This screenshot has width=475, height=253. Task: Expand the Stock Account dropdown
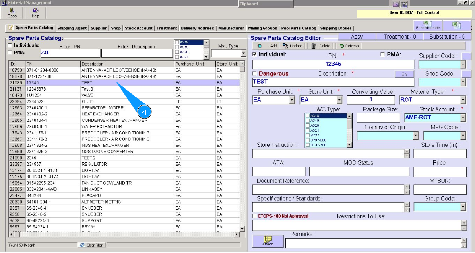[463, 118]
